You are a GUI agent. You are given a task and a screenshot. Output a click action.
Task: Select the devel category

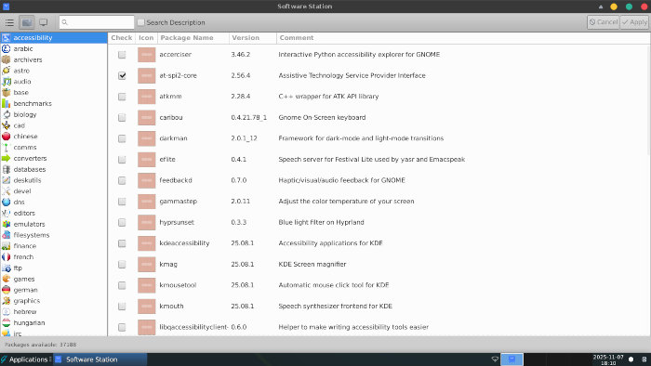(x=54, y=191)
